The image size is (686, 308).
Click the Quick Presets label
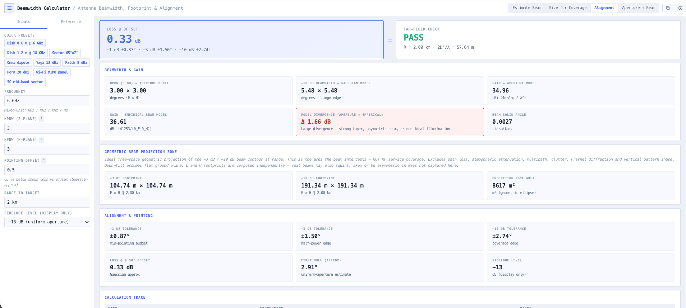pyautogui.click(x=19, y=35)
